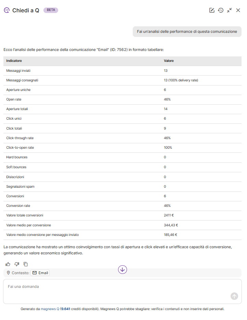Image resolution: width=247 pixels, height=320 pixels.
Task: Click the Valore column header
Action: 169,61
